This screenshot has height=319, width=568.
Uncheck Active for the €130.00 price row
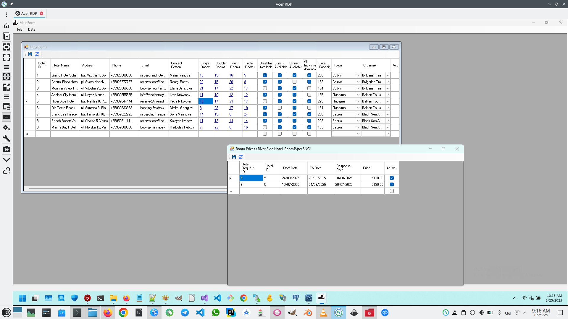[392, 185]
